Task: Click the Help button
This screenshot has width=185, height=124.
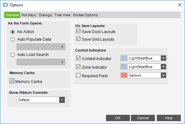Action: point(169,118)
